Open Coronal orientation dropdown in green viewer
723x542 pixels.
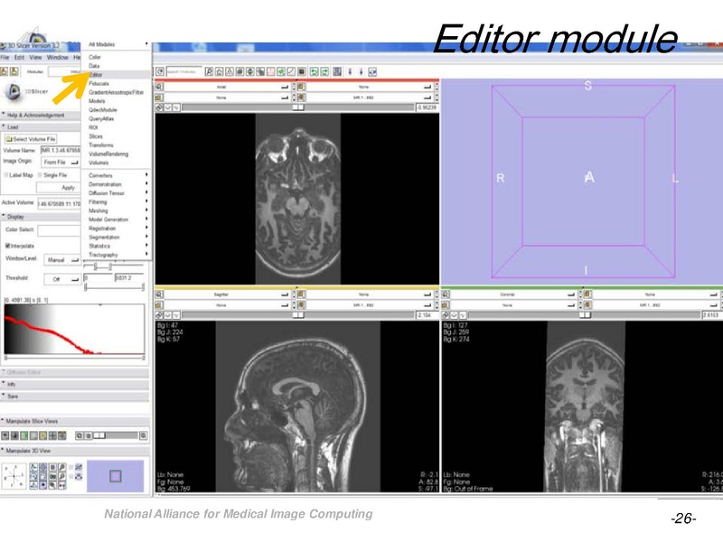tap(513, 294)
